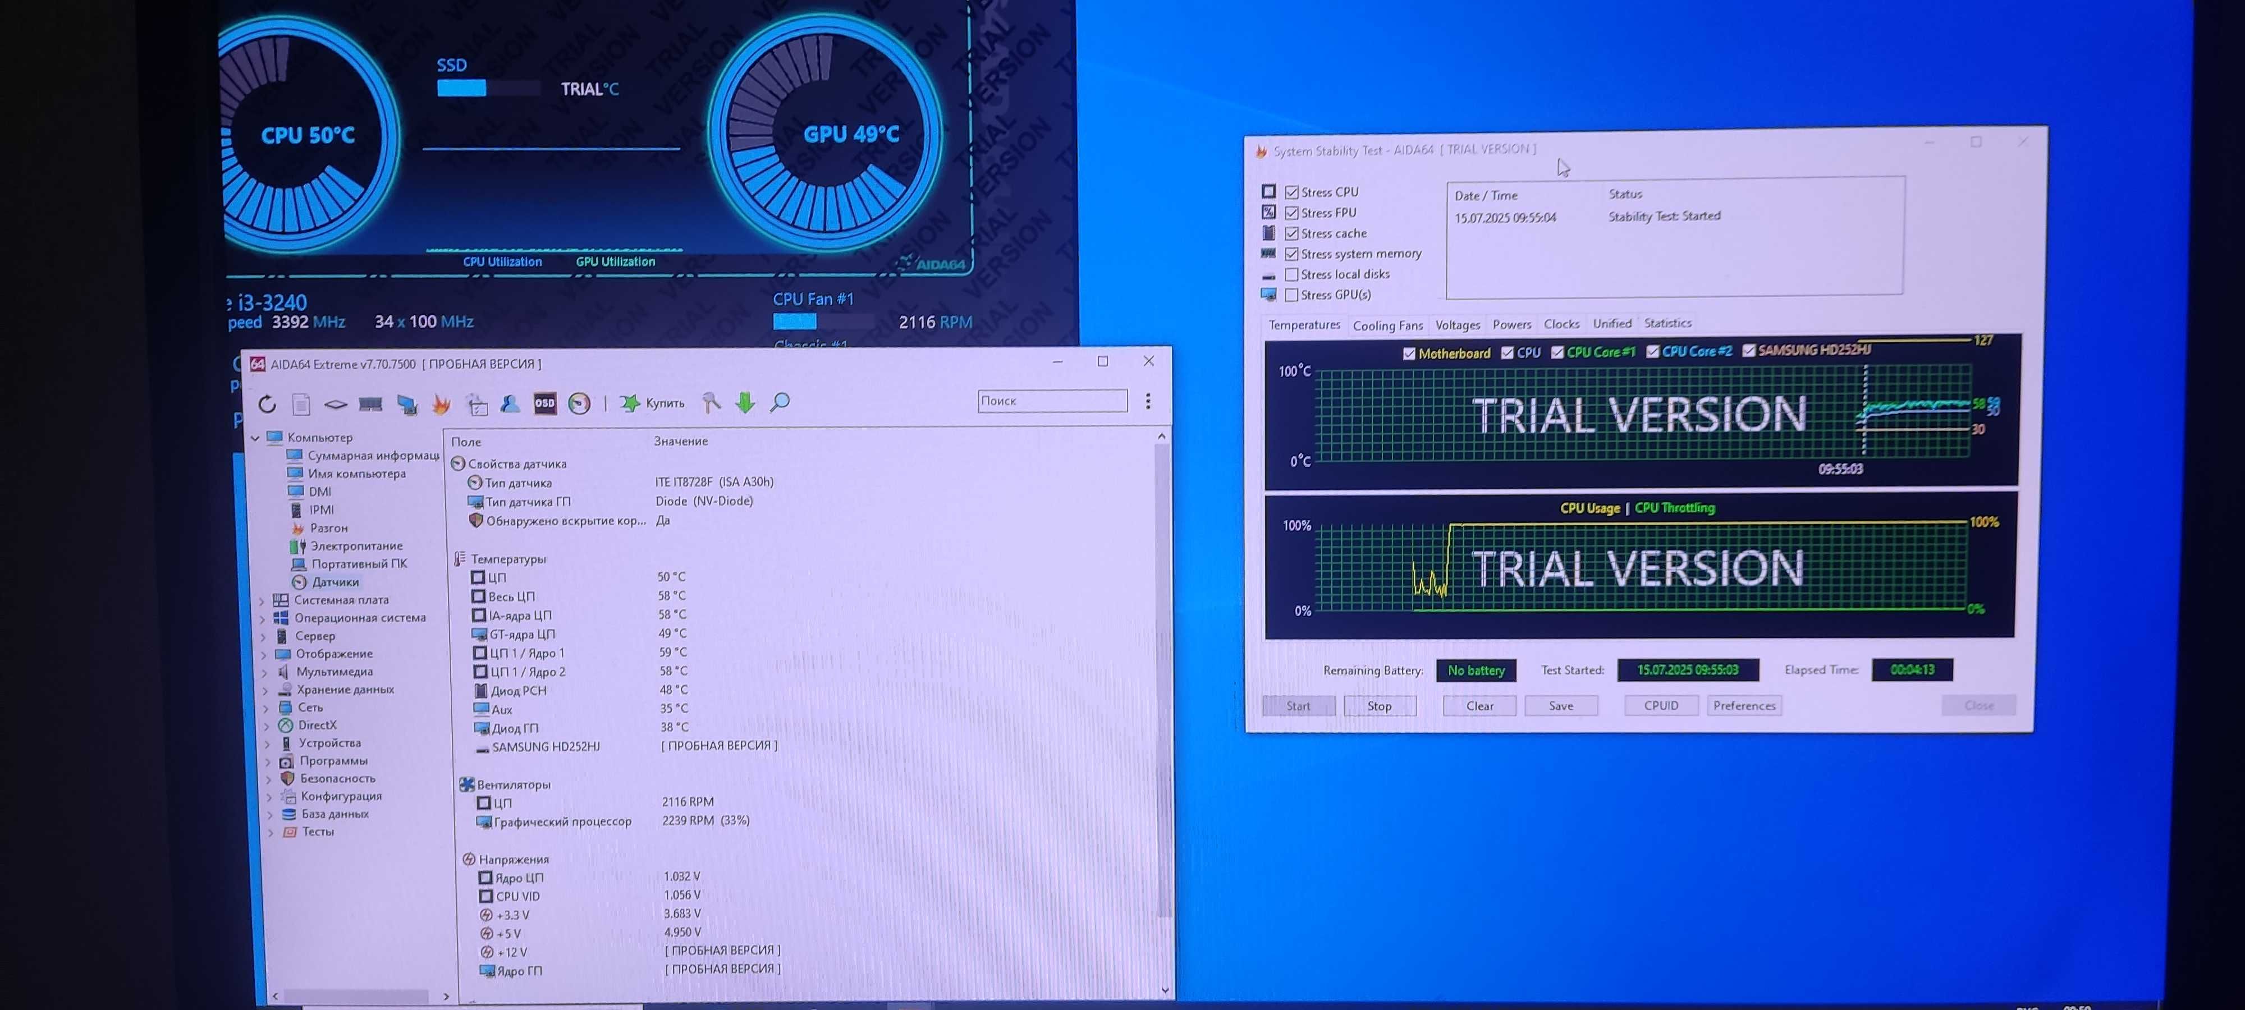2245x1010 pixels.
Task: Switch to the Powers tab
Action: click(x=1511, y=324)
